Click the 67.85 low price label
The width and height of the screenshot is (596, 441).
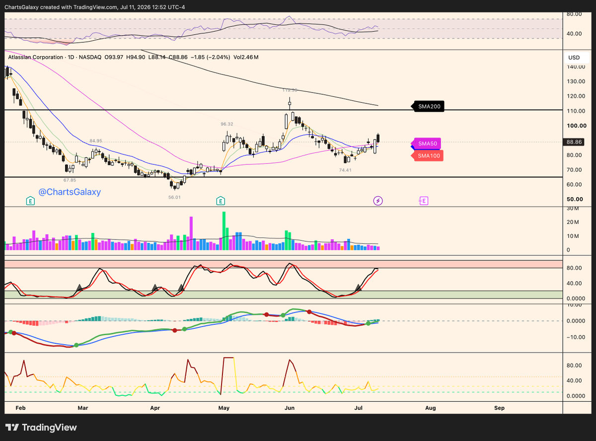point(70,180)
